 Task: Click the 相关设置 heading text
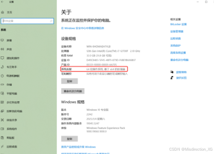pos(176,19)
